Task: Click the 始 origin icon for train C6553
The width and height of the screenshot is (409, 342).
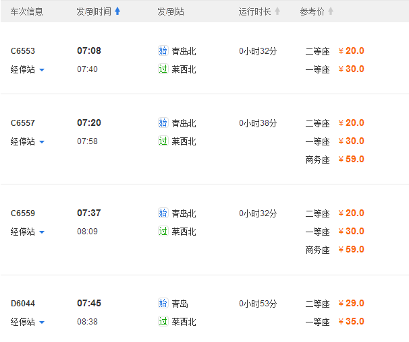Action: (x=163, y=50)
